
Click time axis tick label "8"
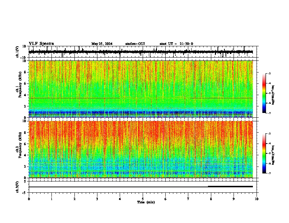(211, 199)
